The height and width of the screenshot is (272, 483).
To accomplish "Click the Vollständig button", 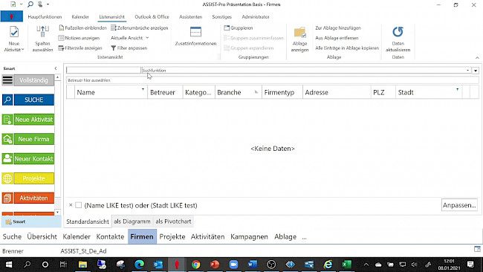I will [34, 80].
